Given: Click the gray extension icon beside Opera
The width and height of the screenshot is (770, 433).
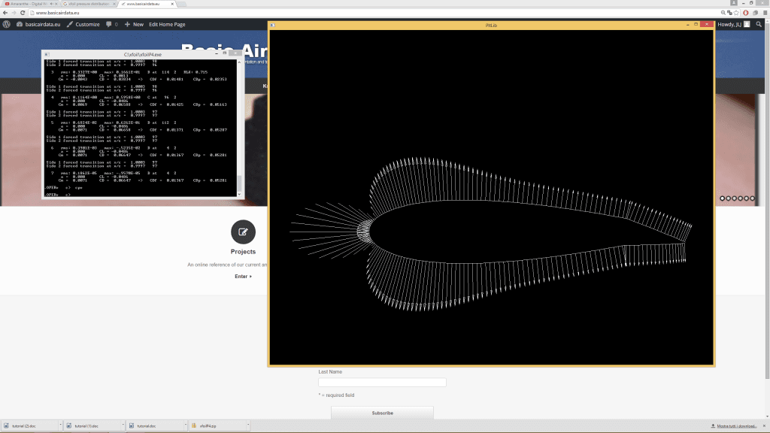Looking at the screenshot, I should tap(755, 13).
